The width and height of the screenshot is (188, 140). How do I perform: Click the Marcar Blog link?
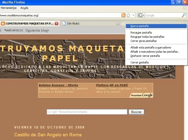point(14,30)
